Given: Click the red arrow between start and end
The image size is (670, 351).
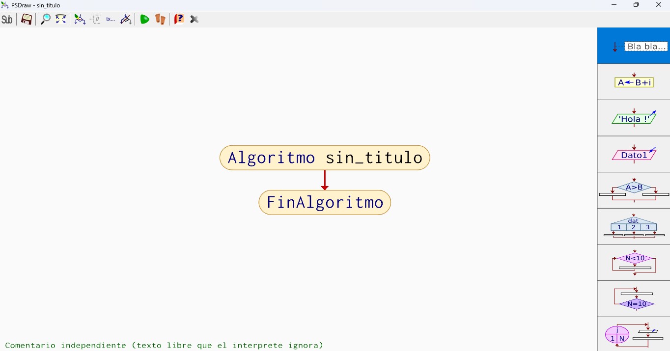Looking at the screenshot, I should pyautogui.click(x=325, y=180).
